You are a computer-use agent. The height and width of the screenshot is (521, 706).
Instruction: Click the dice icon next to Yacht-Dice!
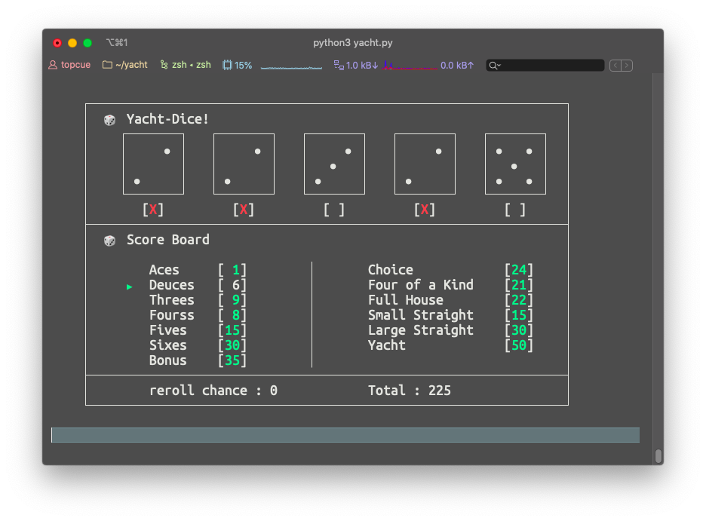[x=109, y=120]
